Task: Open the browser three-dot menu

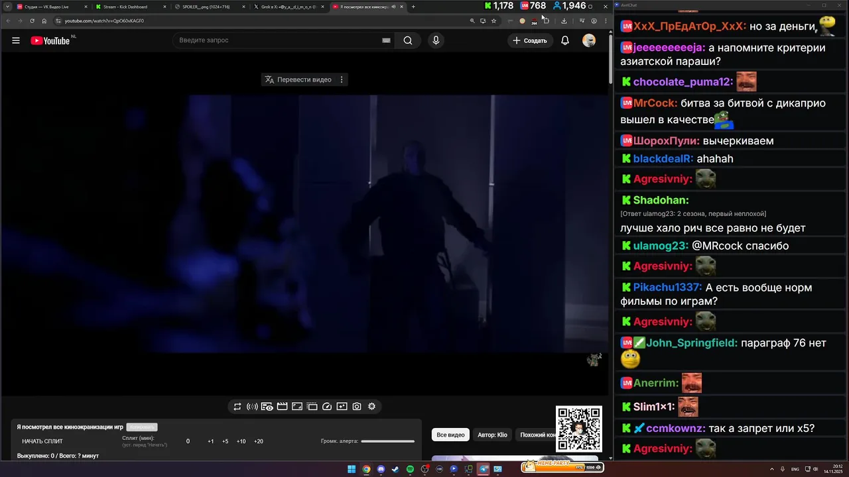Action: point(605,21)
